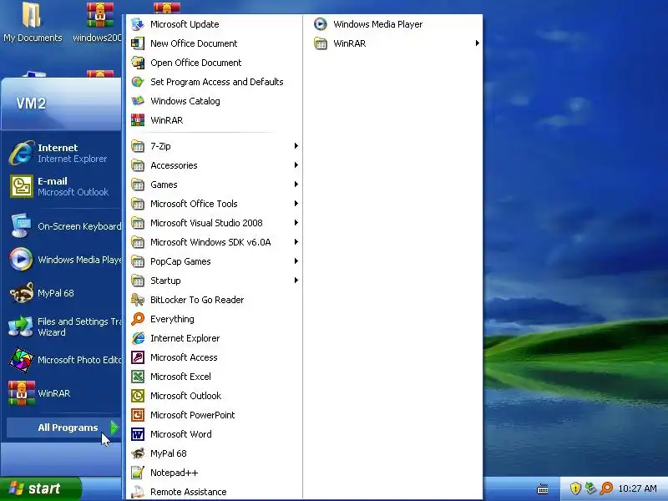Click the On-Screen Keyboard icon
The width and height of the screenshot is (668, 501).
22,225
